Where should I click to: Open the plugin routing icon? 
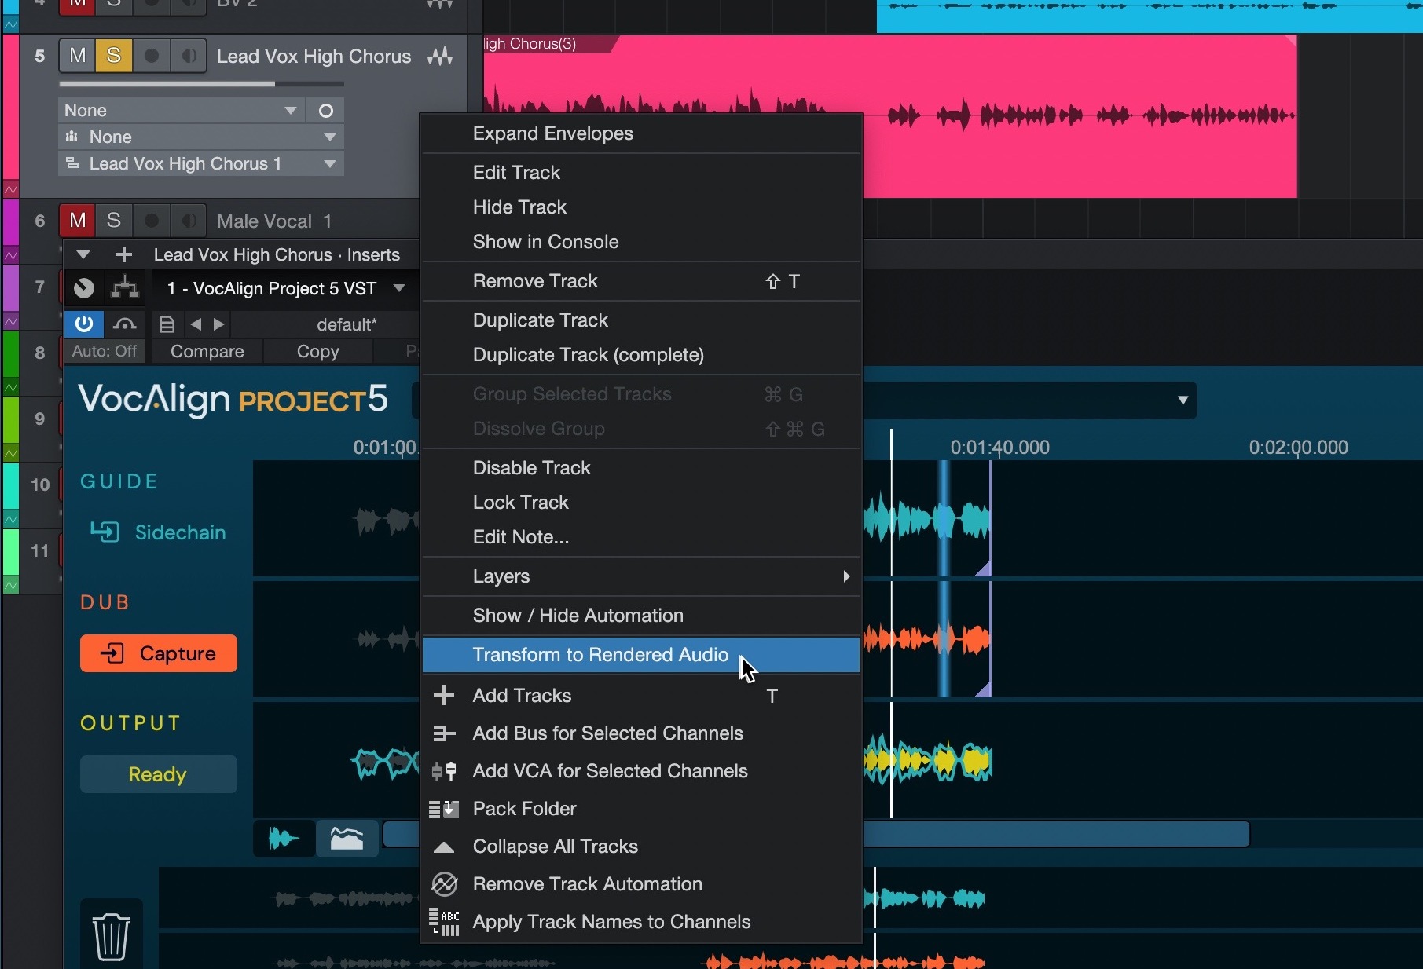[124, 288]
